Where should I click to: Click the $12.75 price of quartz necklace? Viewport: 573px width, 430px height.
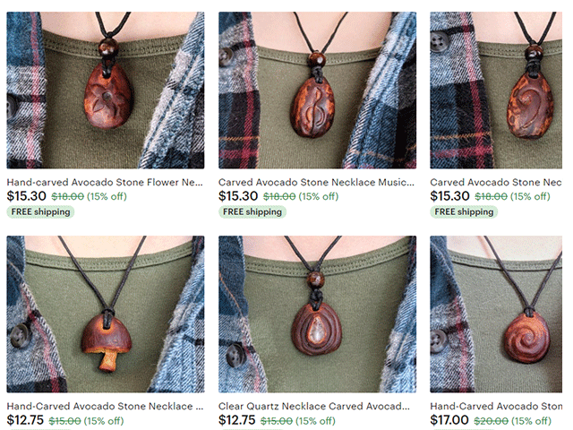(236, 420)
